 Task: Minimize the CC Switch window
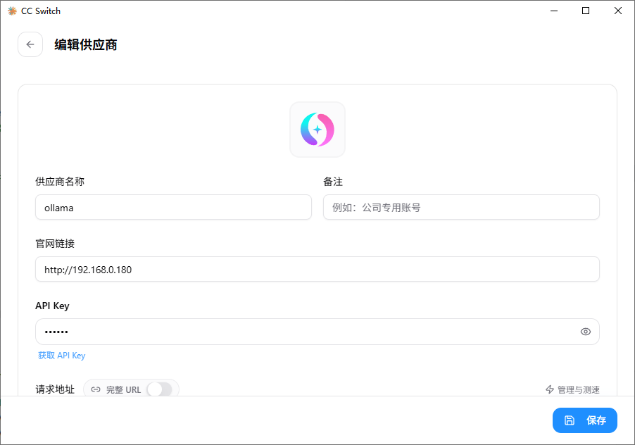pos(554,11)
